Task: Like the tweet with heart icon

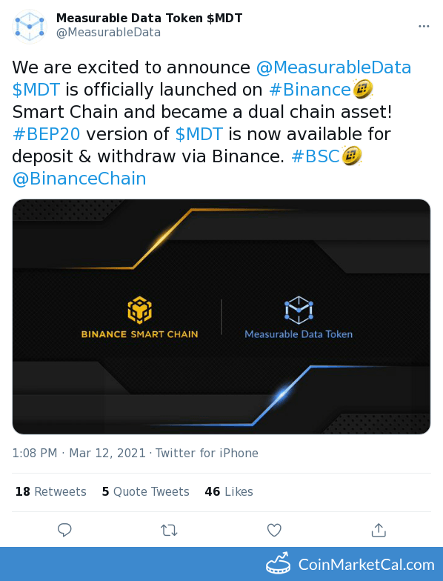Action: [x=274, y=531]
